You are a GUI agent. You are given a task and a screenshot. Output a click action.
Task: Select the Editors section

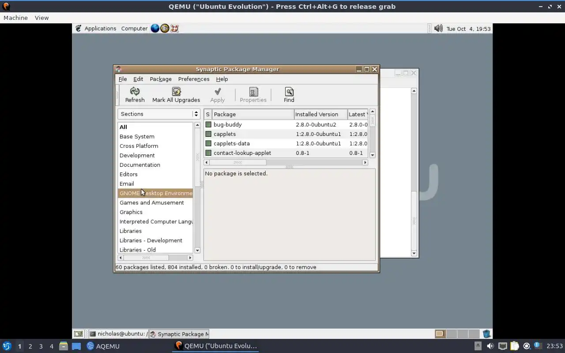pos(155,174)
